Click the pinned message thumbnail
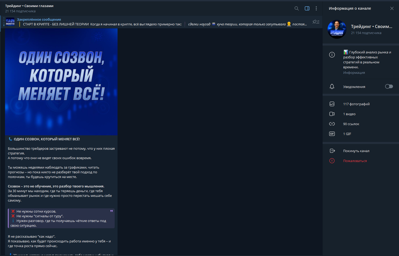 10,22
